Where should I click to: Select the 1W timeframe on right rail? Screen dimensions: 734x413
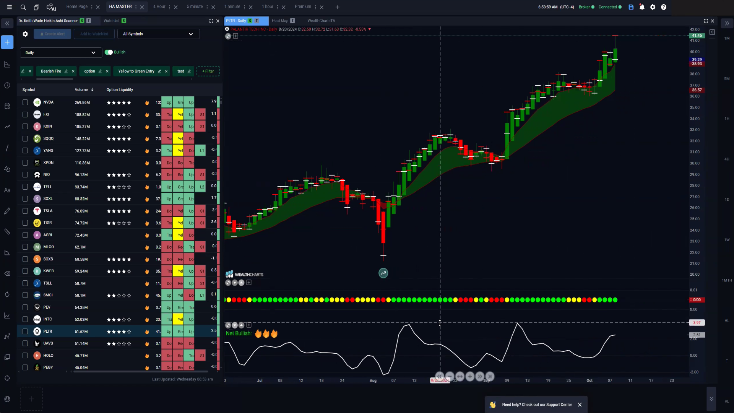pyautogui.click(x=727, y=240)
